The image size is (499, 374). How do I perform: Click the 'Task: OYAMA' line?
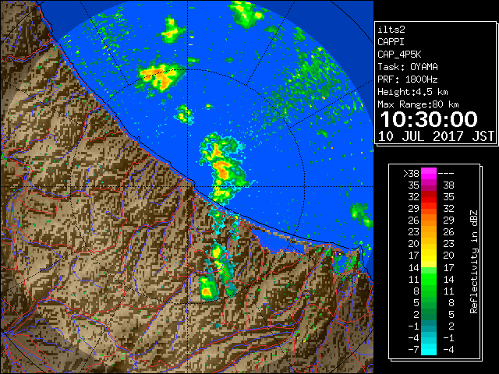tap(408, 67)
